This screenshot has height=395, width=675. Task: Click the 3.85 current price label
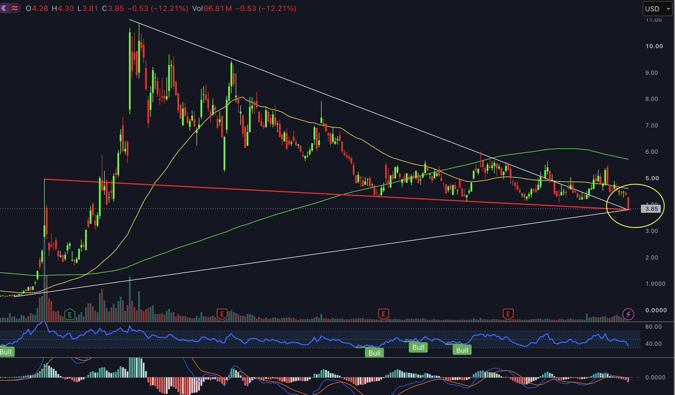point(651,209)
